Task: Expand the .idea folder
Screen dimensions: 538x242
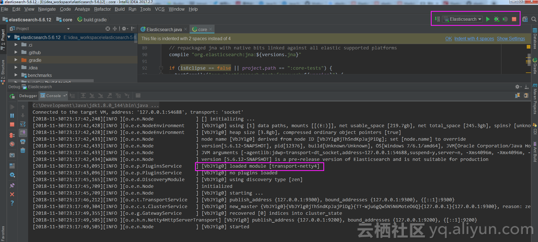Action: point(16,67)
